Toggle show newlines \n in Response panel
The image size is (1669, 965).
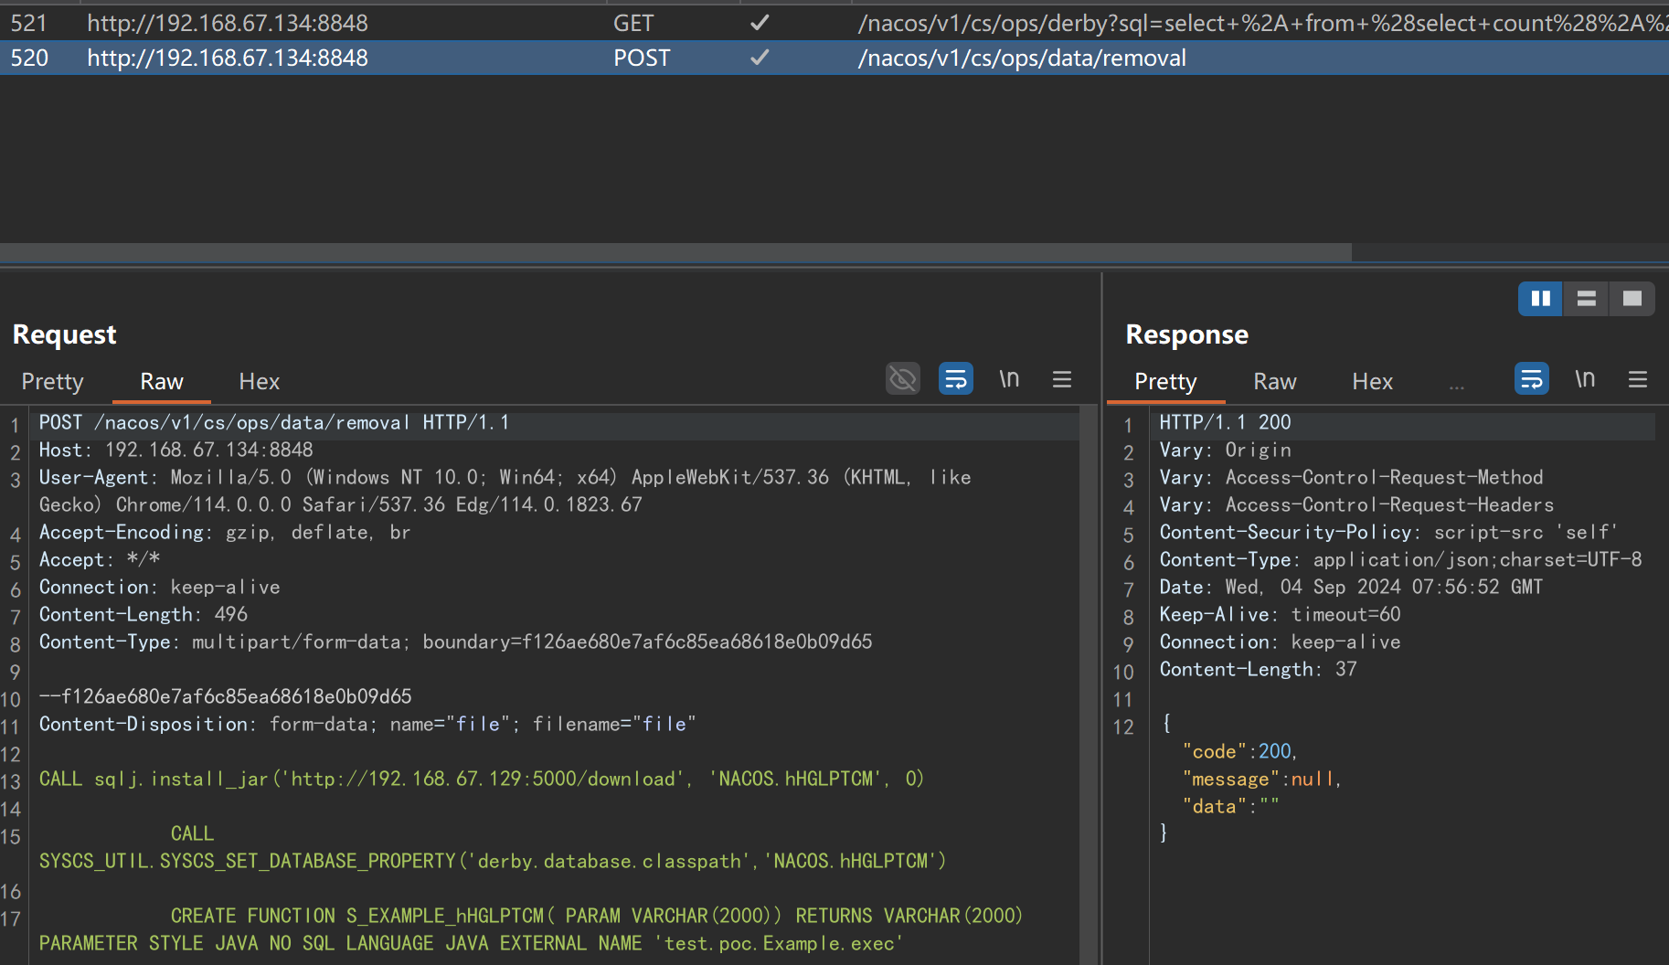coord(1585,378)
